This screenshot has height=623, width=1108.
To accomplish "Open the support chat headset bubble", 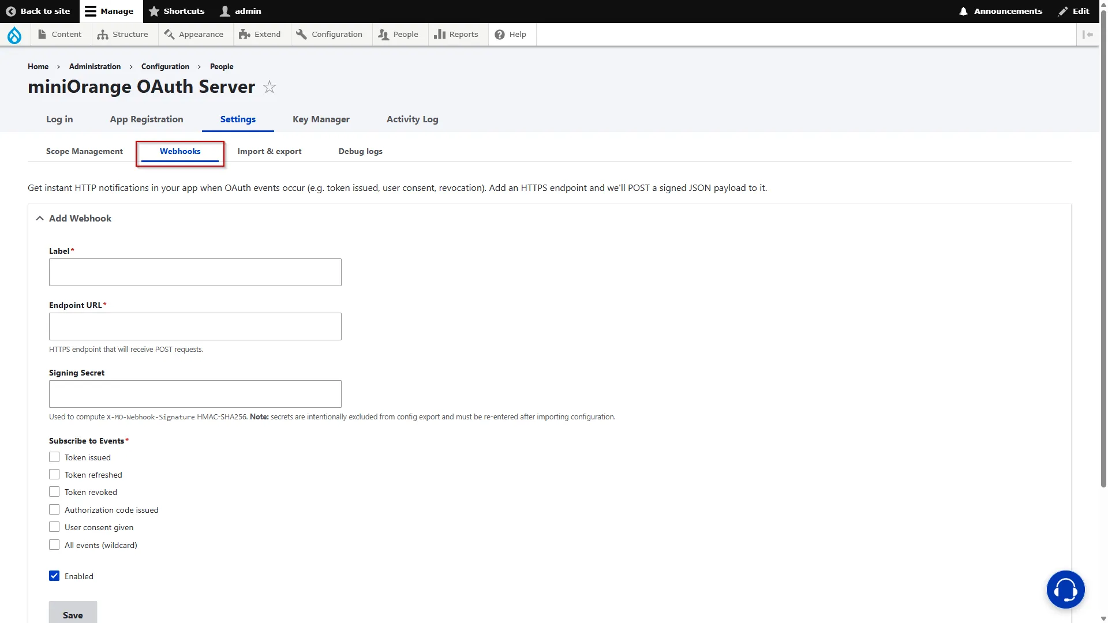I will pyautogui.click(x=1065, y=590).
